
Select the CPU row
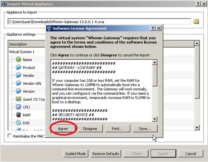[x=27, y=107]
